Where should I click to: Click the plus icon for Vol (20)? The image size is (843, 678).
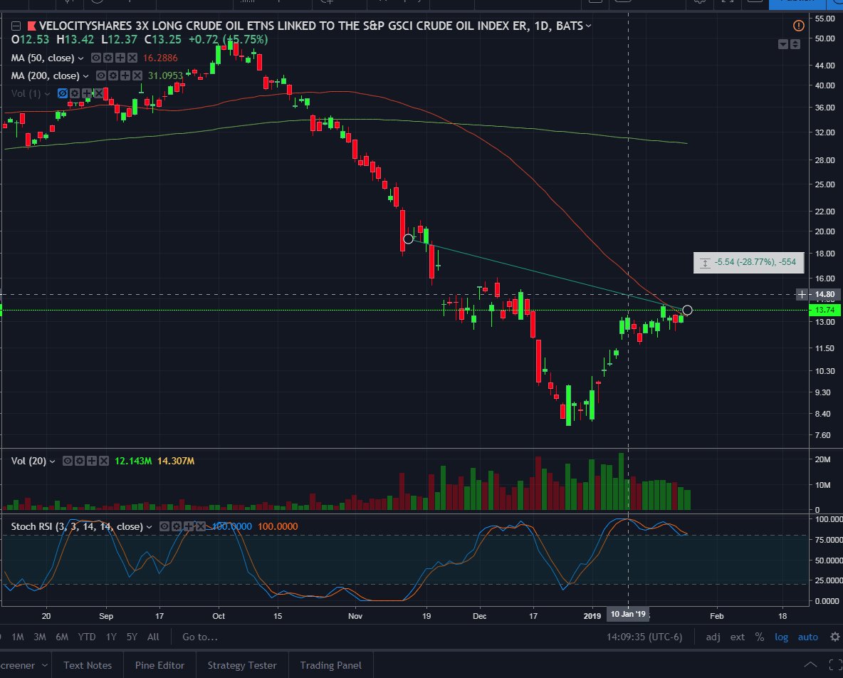click(91, 461)
